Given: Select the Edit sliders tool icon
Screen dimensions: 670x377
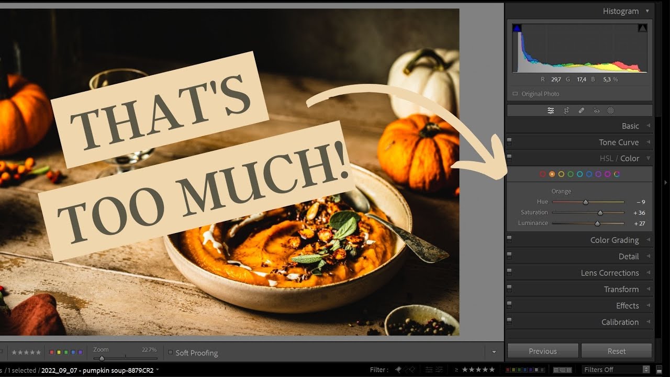Looking at the screenshot, I should (551, 110).
